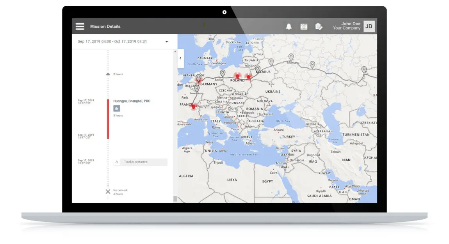Select the map pin just right of Lithuania label
This screenshot has height=244, width=449.
[x=271, y=62]
